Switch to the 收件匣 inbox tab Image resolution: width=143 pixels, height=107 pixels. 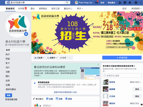22,8
